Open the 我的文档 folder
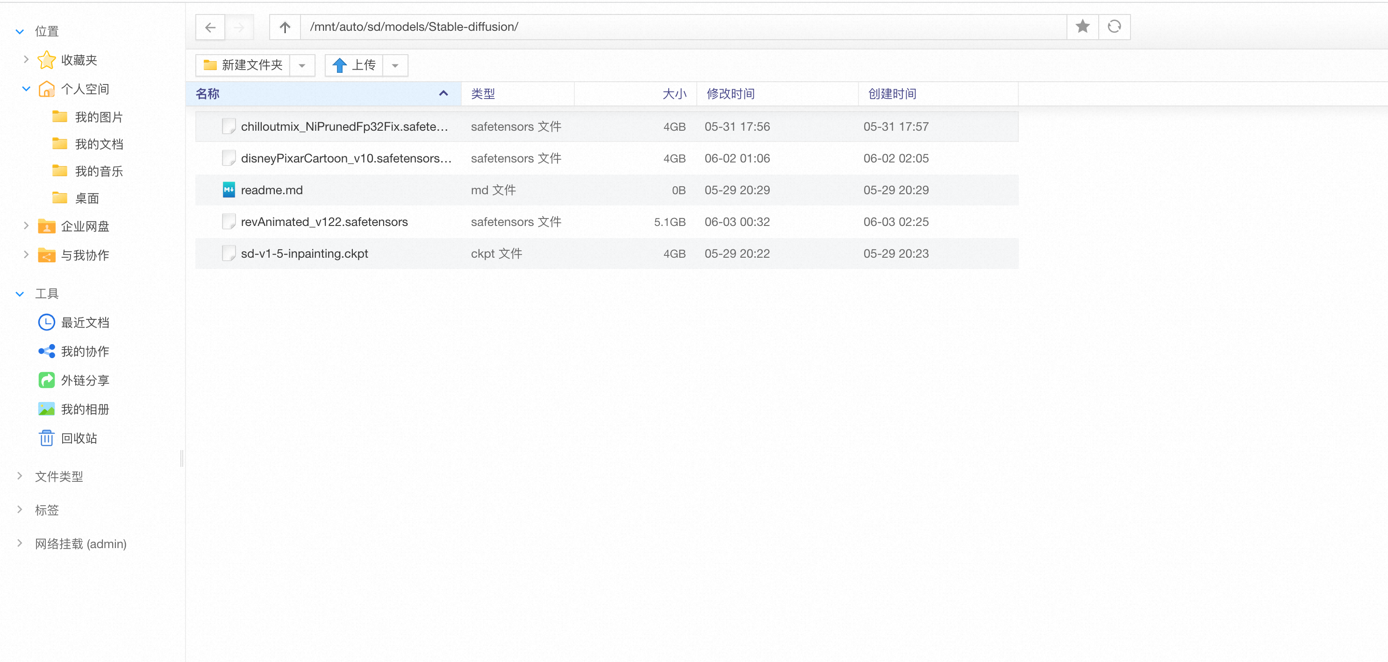 tap(99, 144)
